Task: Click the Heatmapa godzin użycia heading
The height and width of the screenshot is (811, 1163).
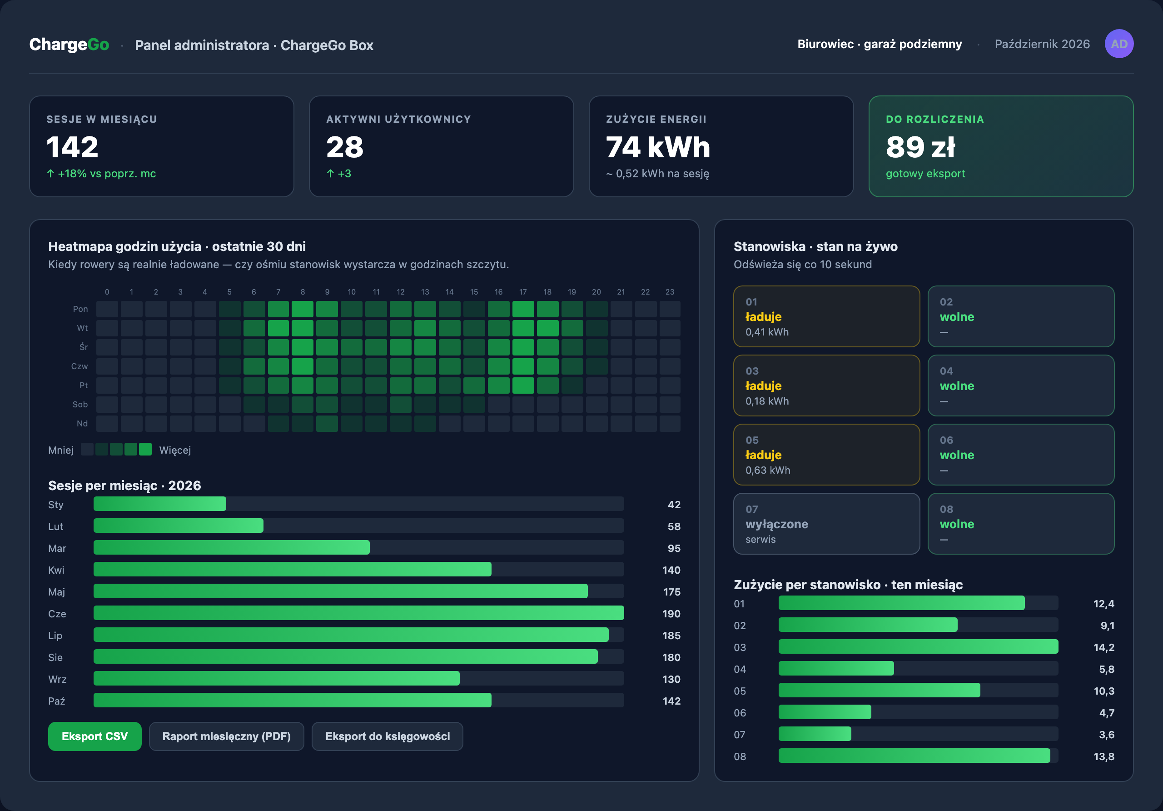Action: tap(177, 246)
